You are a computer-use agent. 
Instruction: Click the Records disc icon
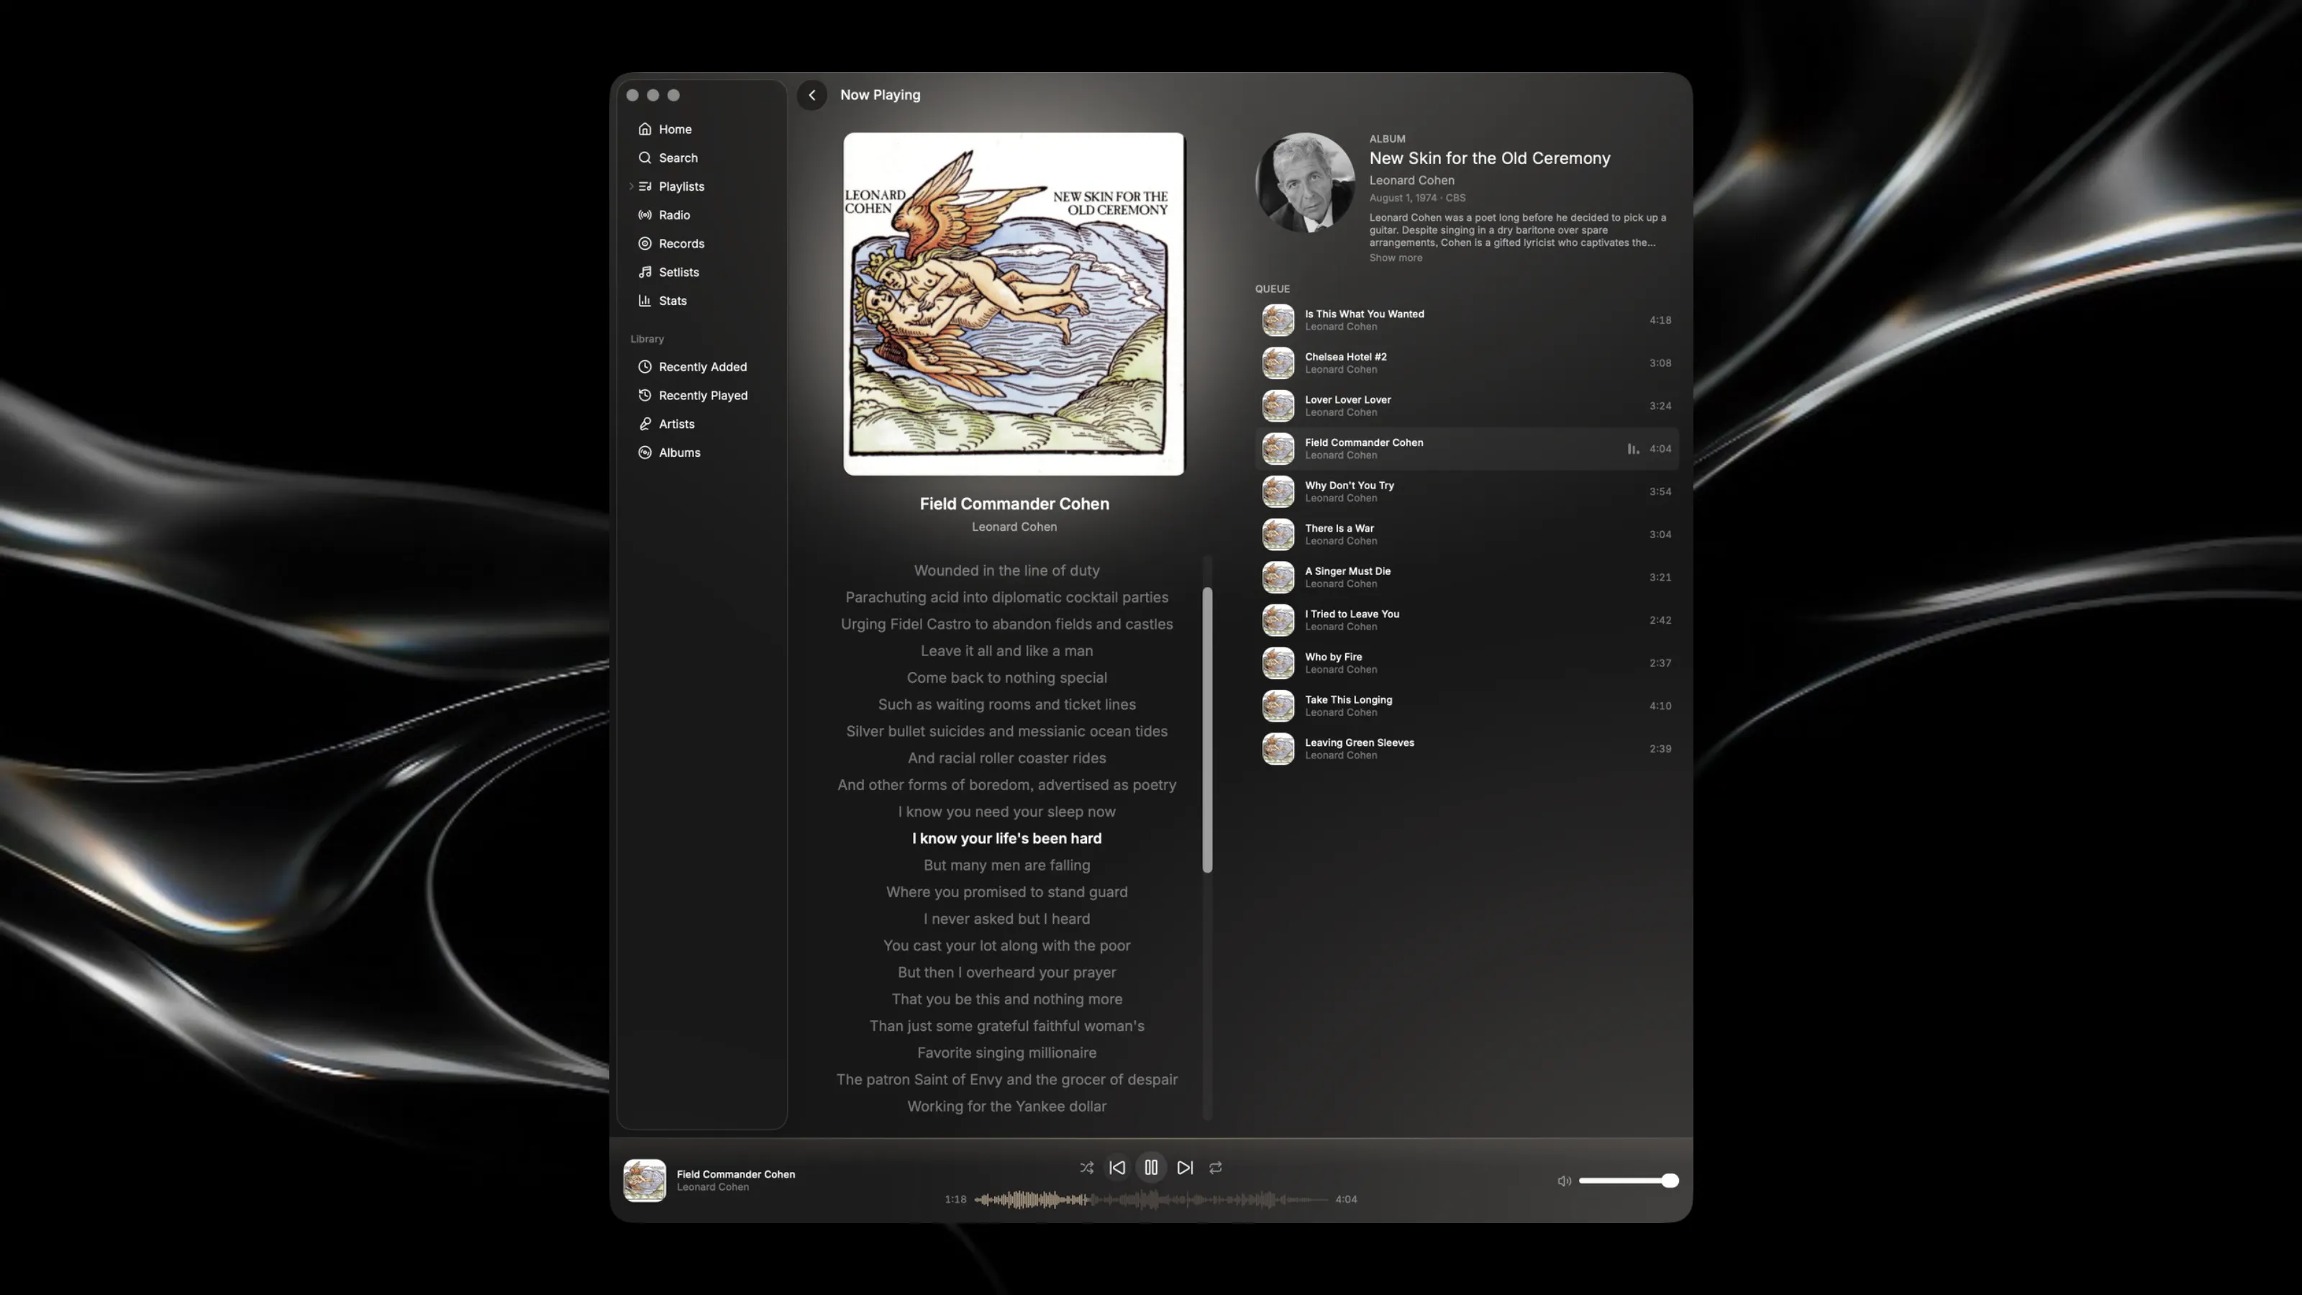[645, 243]
